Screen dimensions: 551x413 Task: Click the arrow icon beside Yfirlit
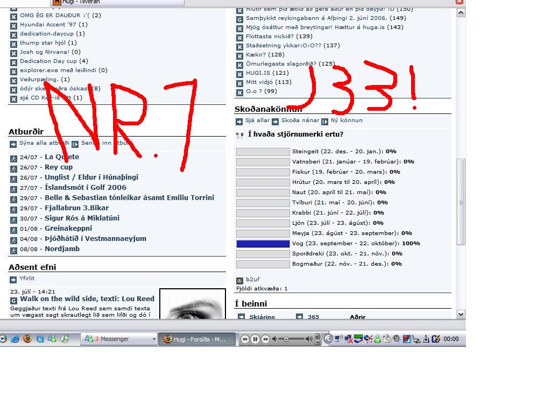[x=13, y=280]
